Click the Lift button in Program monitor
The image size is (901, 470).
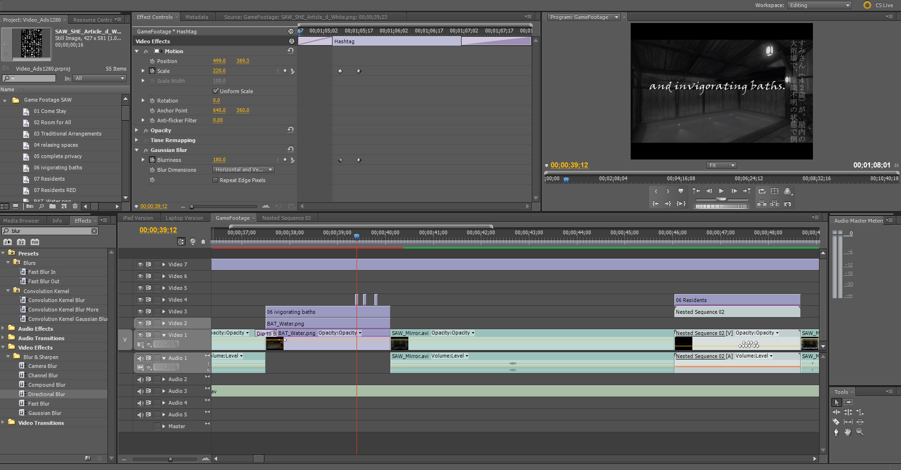tap(762, 204)
